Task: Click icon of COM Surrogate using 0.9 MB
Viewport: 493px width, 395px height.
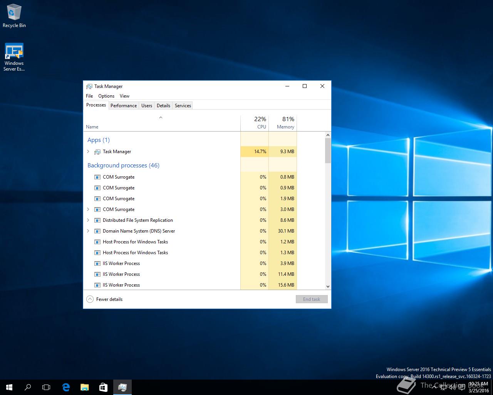Action: click(97, 188)
